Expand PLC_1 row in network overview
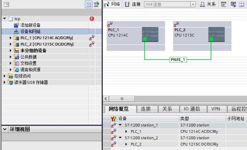Image resolution: width=247 pixels, height=150 pixels. click(126, 132)
